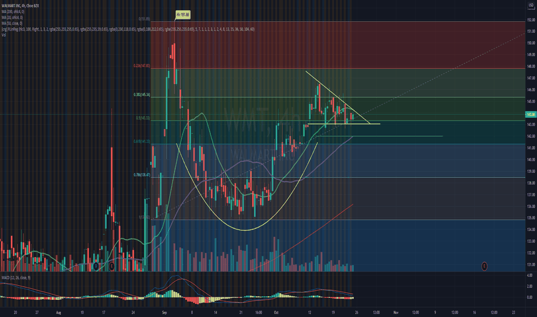Screen dimensions: 537x317
Task: Click the 23 date label on the time axis
Action: click(x=513, y=312)
